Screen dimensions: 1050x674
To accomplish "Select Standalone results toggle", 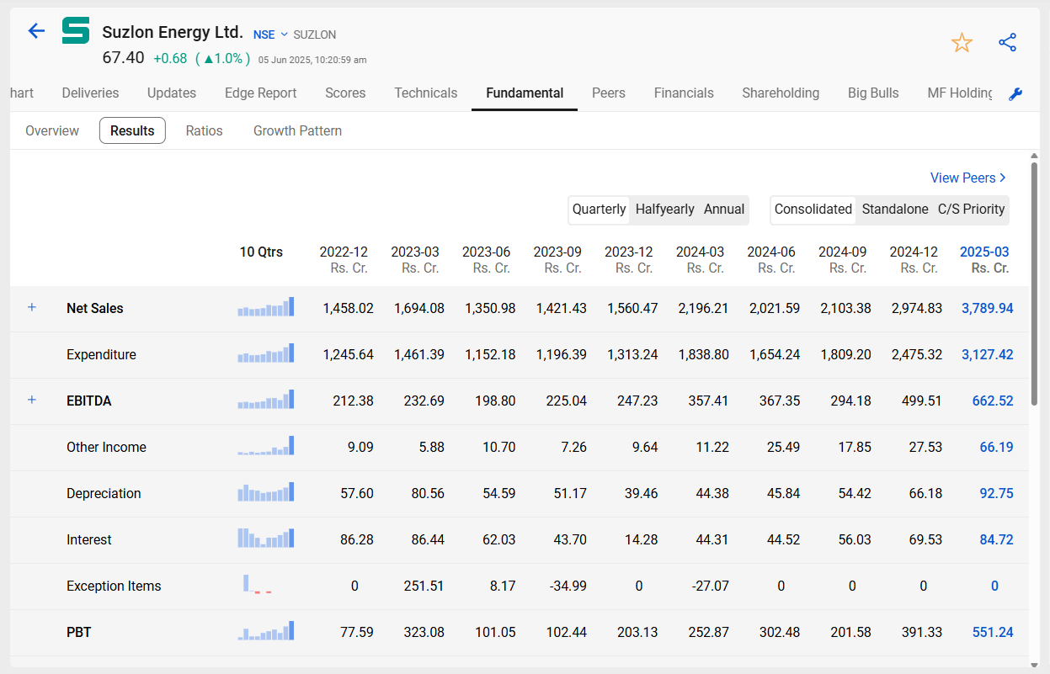I will 895,210.
